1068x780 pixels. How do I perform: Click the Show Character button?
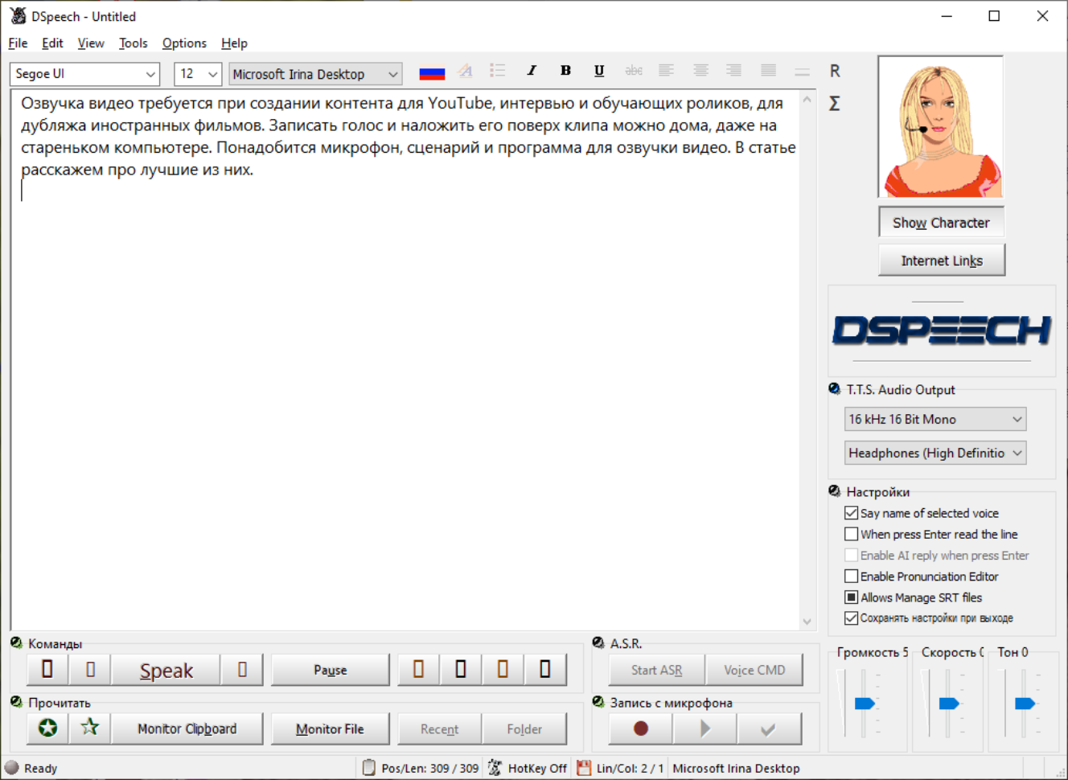[x=941, y=223]
